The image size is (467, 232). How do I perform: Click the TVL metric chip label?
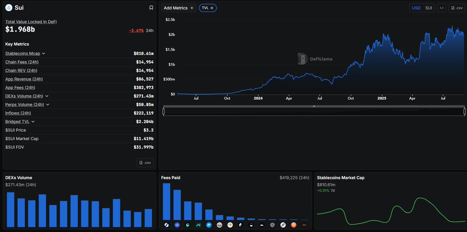205,8
